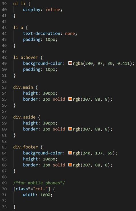Click line number 63 in the gutter
This screenshot has height=211, width=136.
[x=4, y=147]
